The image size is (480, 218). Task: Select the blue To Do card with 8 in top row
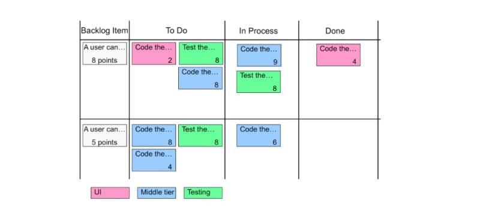[x=200, y=78]
